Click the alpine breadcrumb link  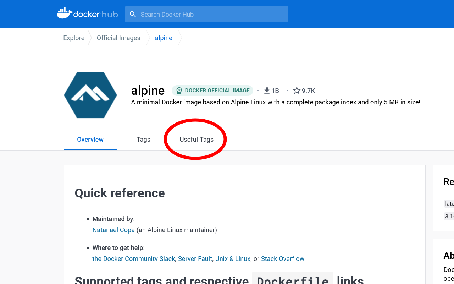[164, 38]
